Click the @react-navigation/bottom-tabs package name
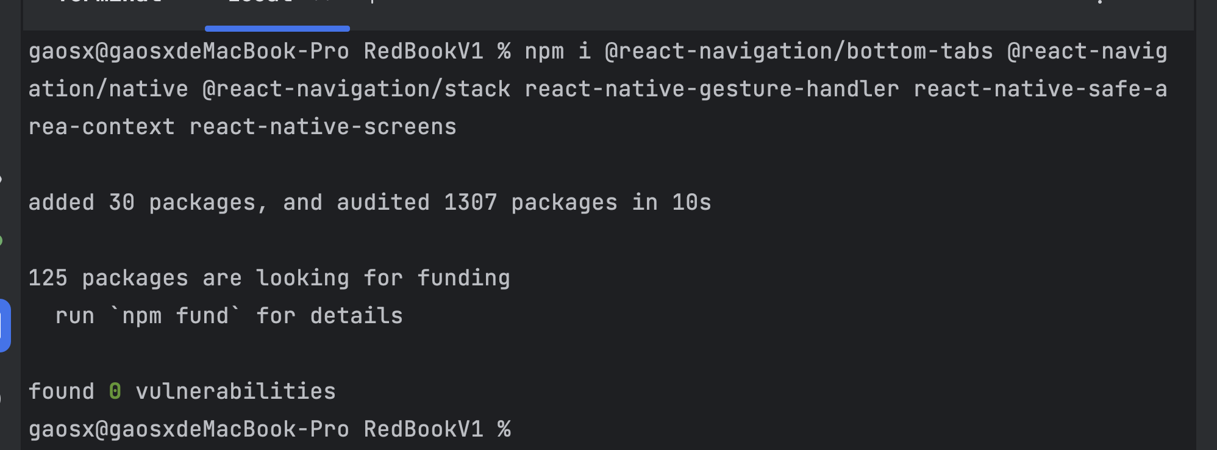The image size is (1217, 450). 798,51
